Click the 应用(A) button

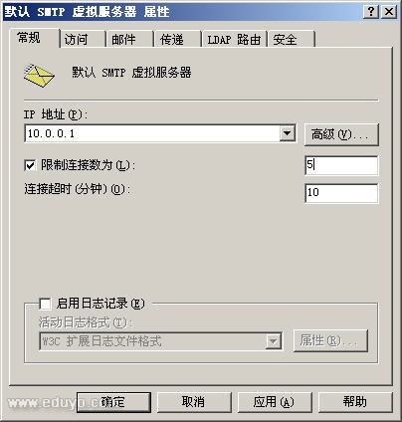point(275,402)
